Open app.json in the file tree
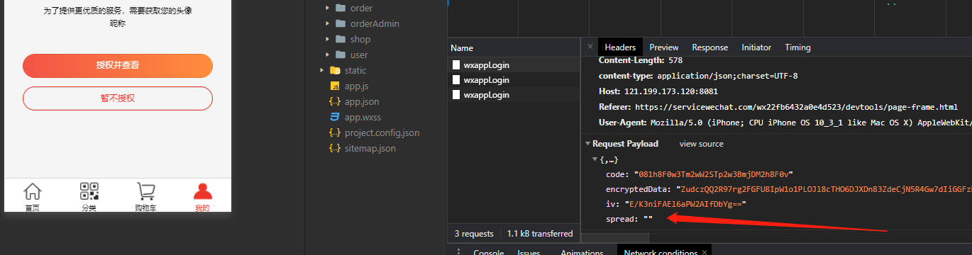 362,101
